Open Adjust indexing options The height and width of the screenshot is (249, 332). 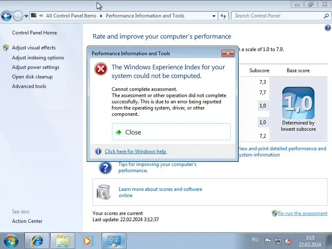coord(38,58)
